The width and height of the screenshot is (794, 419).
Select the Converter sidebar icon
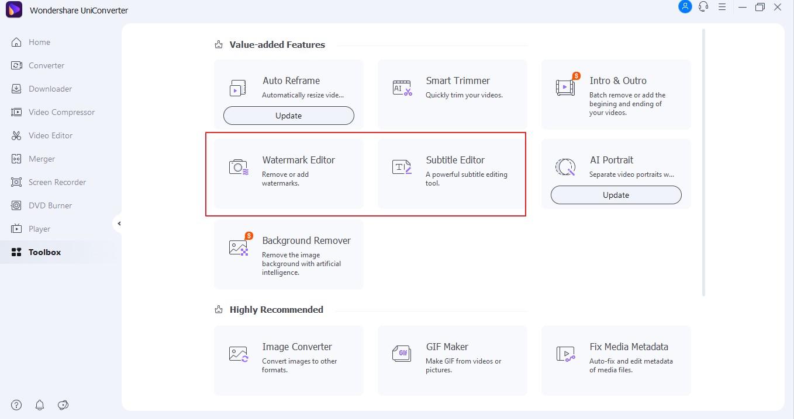tap(16, 65)
